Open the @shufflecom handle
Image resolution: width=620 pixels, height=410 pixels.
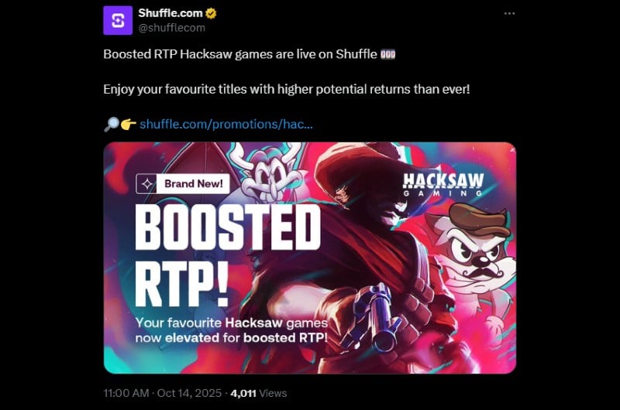171,28
